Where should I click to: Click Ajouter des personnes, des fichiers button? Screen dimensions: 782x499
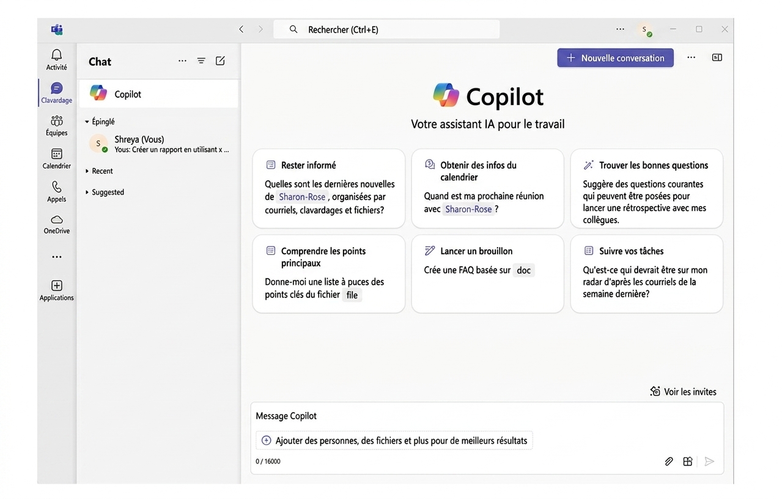tap(394, 440)
